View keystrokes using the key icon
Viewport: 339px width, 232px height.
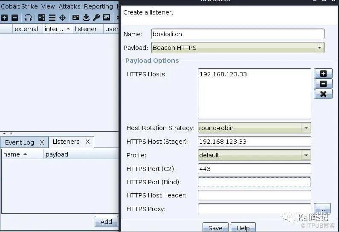[96, 17]
